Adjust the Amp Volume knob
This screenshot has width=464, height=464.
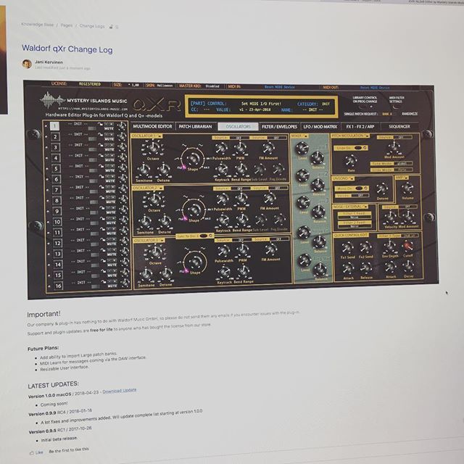pos(407,188)
